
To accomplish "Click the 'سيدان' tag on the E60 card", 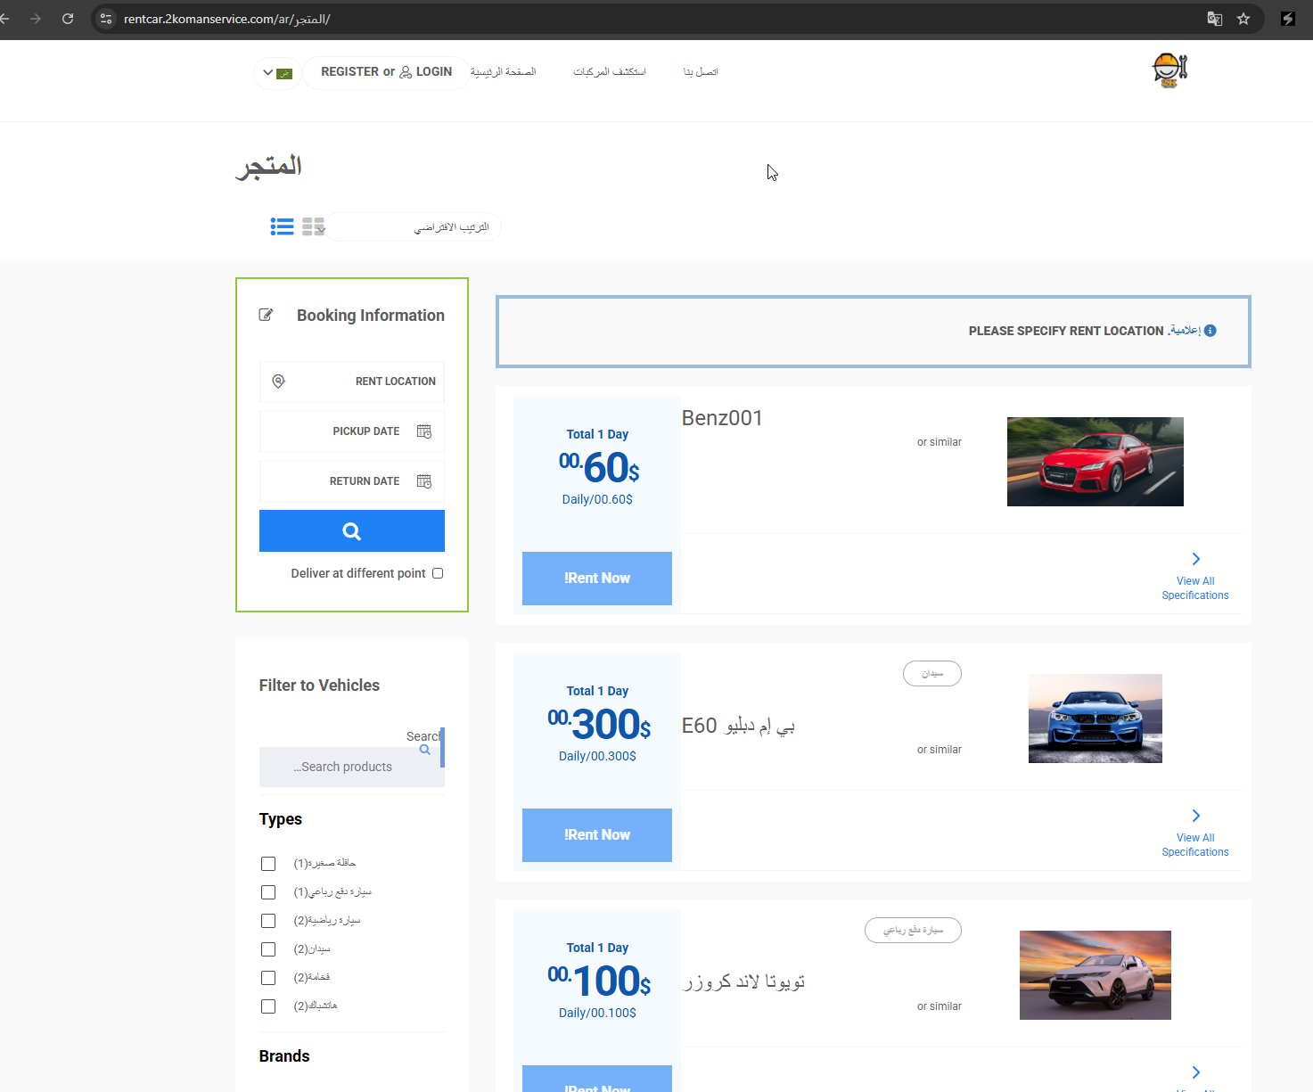I will [x=932, y=674].
